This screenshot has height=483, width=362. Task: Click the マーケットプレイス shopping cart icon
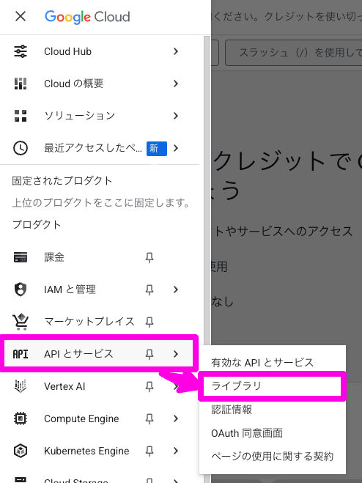(x=21, y=322)
